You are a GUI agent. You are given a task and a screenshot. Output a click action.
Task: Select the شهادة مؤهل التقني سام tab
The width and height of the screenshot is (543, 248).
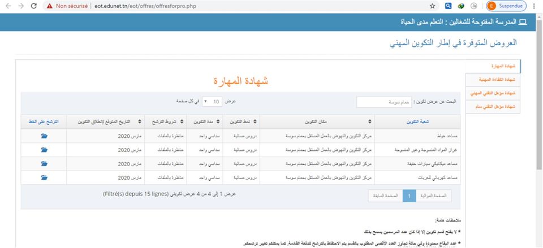tap(493, 107)
